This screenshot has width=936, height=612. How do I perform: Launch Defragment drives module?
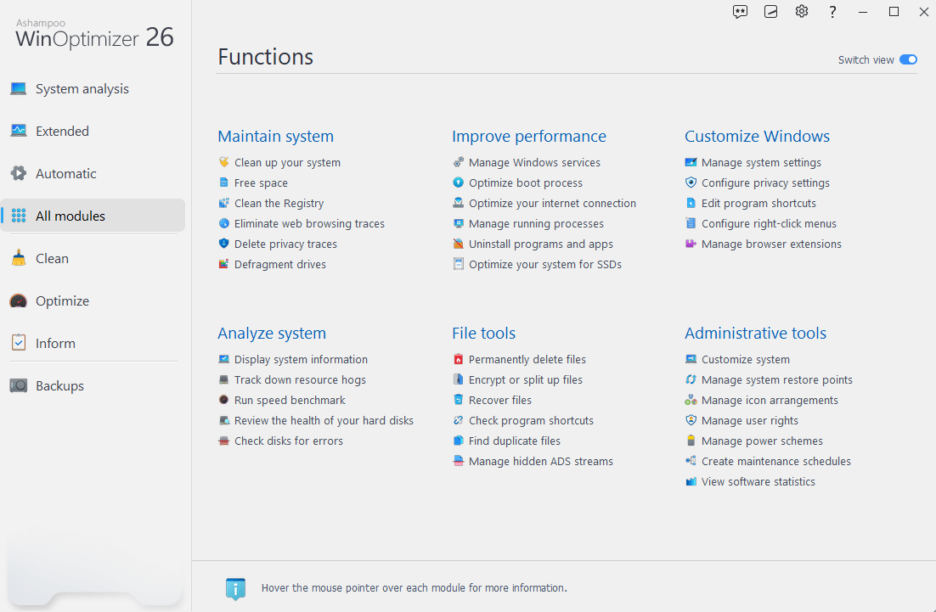coord(279,265)
